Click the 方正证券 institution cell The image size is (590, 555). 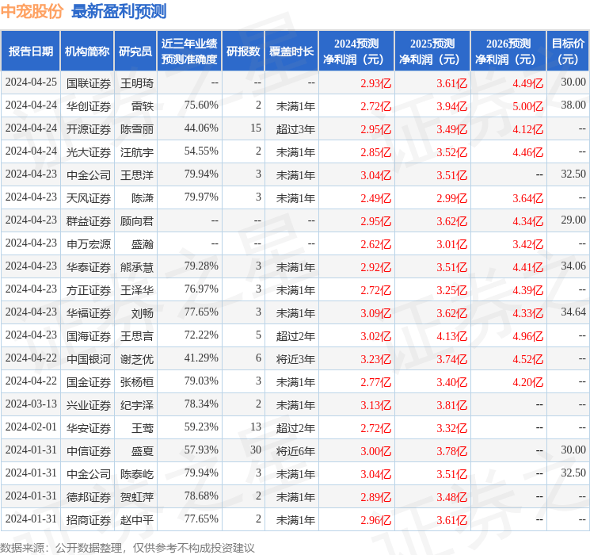pos(89,290)
